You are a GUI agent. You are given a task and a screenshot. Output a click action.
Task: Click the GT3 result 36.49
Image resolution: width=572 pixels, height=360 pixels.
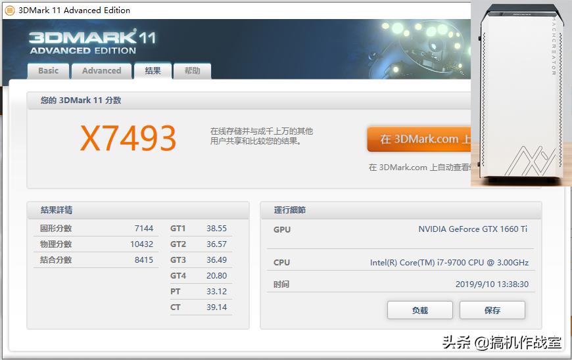(x=217, y=259)
